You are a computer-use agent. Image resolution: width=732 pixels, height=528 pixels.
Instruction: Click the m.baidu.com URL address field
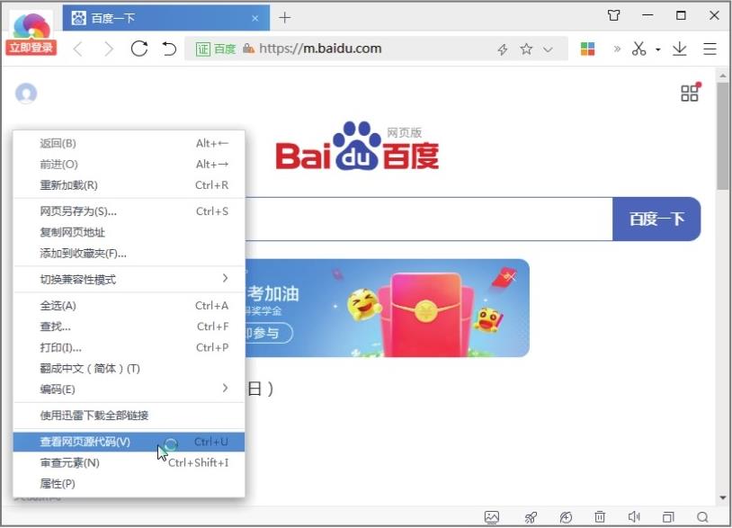click(320, 49)
